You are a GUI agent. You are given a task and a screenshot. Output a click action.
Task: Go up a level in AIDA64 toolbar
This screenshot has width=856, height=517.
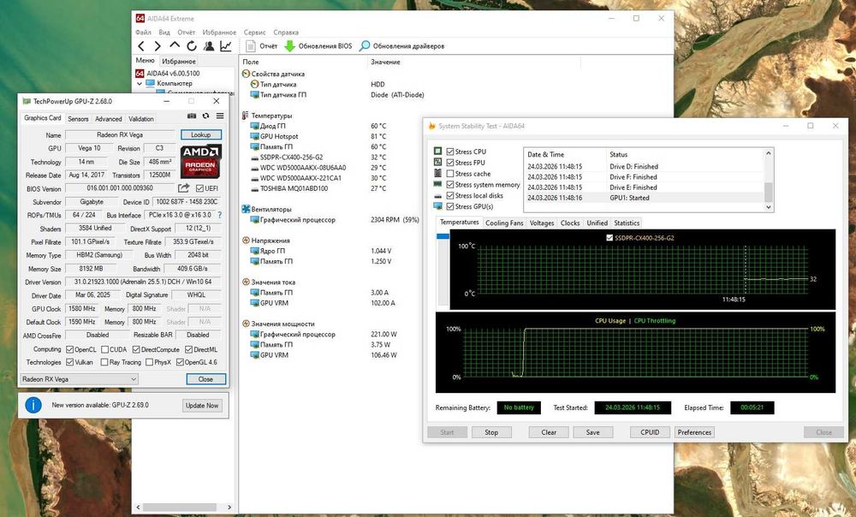pyautogui.click(x=174, y=45)
